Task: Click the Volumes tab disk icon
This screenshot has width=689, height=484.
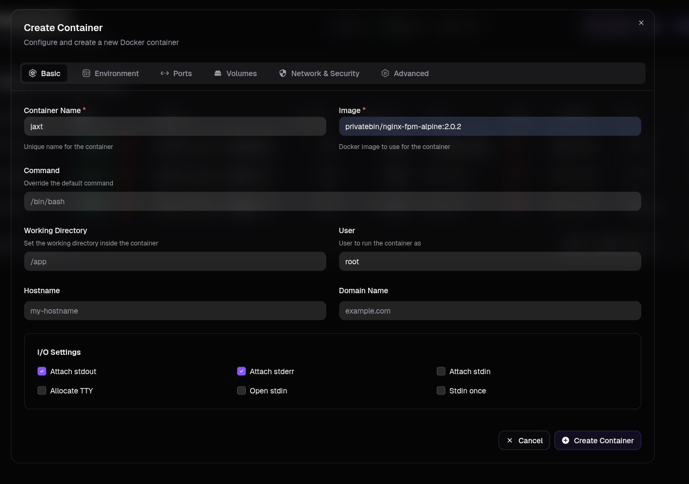Action: coord(218,73)
